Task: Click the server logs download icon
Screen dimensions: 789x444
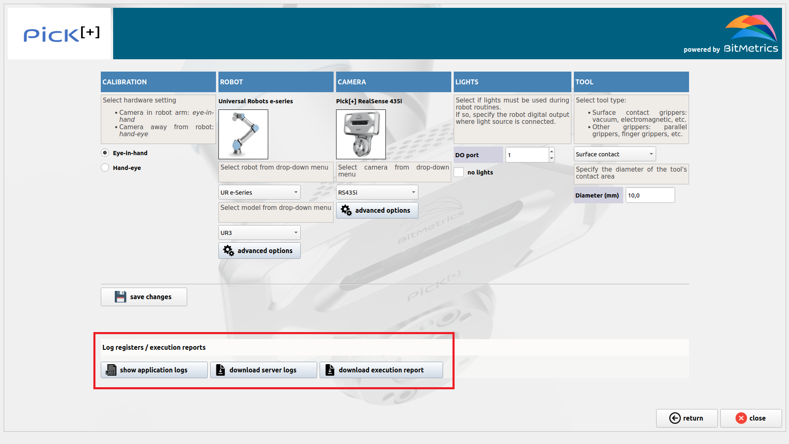Action: click(220, 370)
